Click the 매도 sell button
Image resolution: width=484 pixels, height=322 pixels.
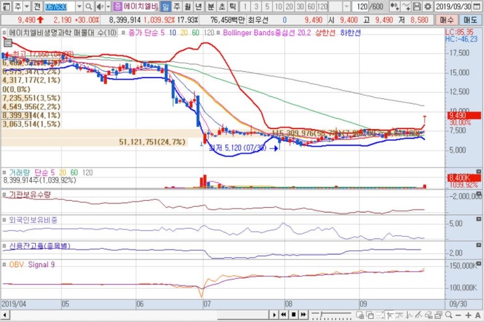pyautogui.click(x=470, y=20)
